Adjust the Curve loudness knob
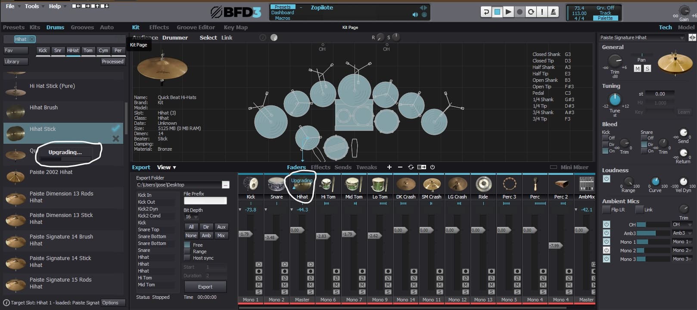This screenshot has width=697, height=310. 655,181
